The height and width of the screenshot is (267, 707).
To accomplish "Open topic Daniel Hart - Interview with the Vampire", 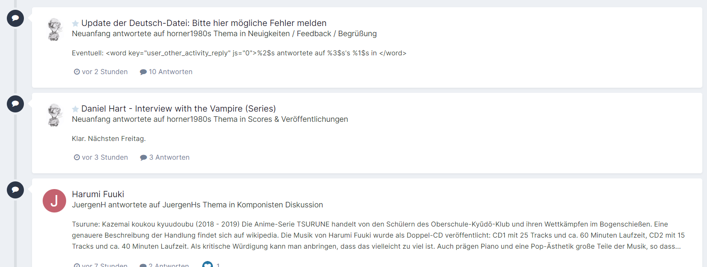I will 178,109.
